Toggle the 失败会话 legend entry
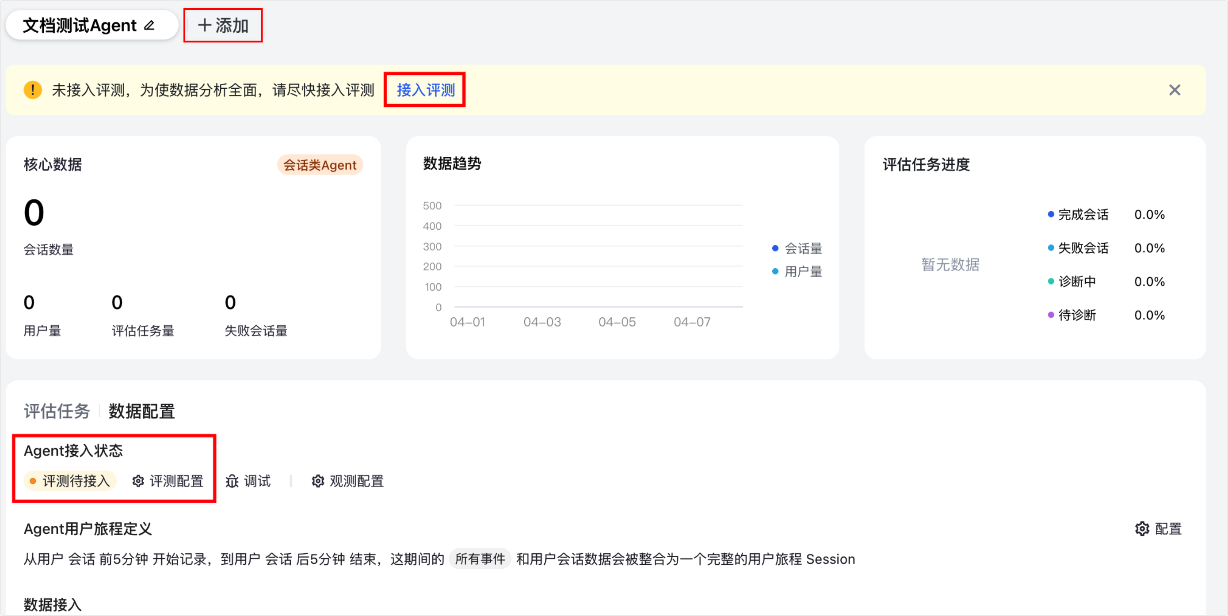 (1078, 248)
